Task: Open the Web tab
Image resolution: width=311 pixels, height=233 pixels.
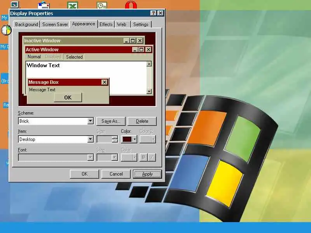Action: (x=122, y=24)
